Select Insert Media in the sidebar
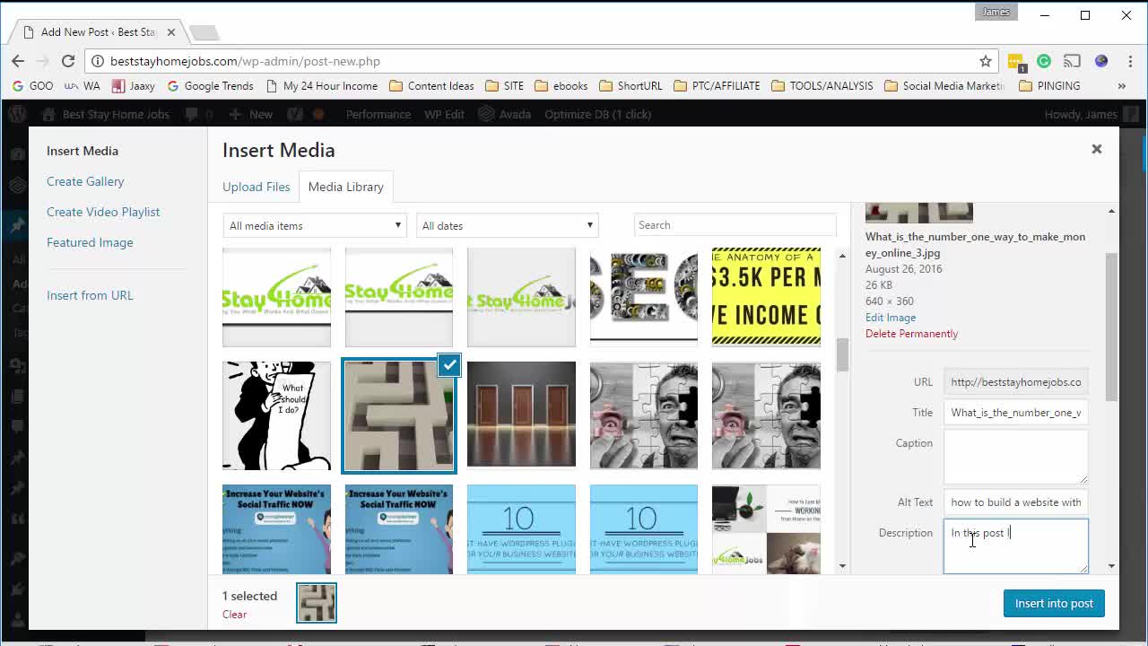 pyautogui.click(x=83, y=151)
